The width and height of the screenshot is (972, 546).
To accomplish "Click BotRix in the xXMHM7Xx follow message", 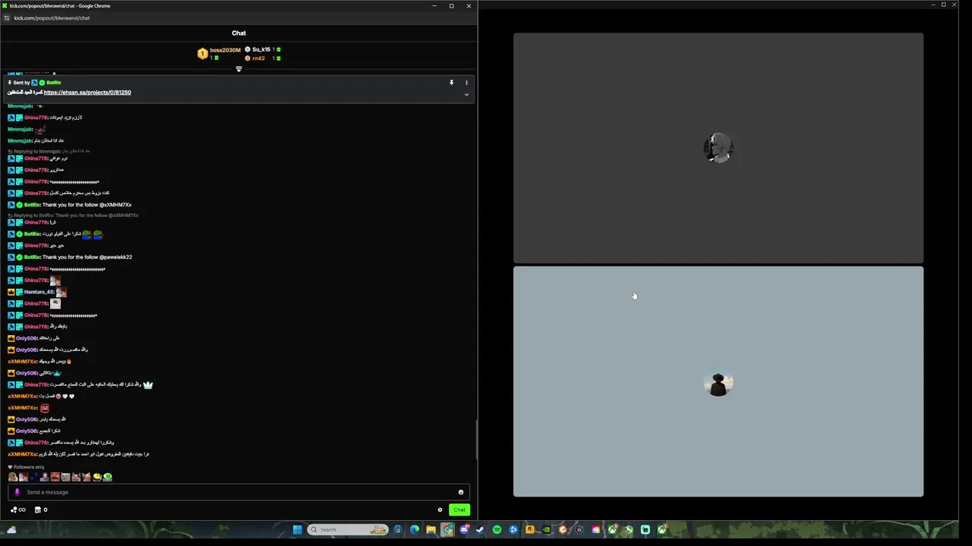I will click(x=32, y=205).
